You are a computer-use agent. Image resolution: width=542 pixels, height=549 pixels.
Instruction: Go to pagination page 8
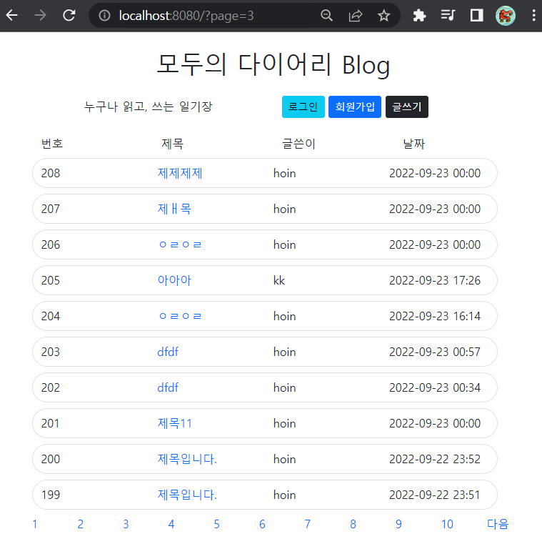click(353, 524)
